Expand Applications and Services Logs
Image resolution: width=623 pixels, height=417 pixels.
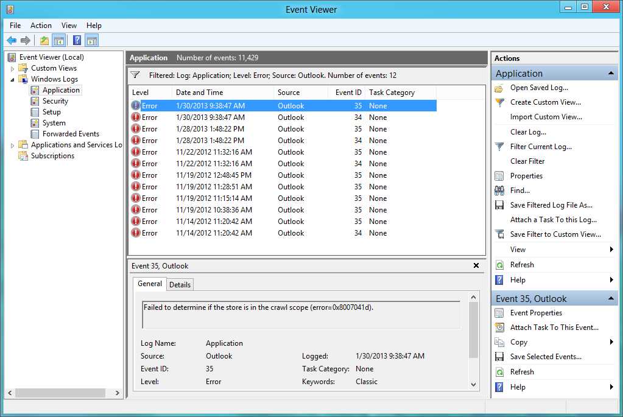coord(12,145)
